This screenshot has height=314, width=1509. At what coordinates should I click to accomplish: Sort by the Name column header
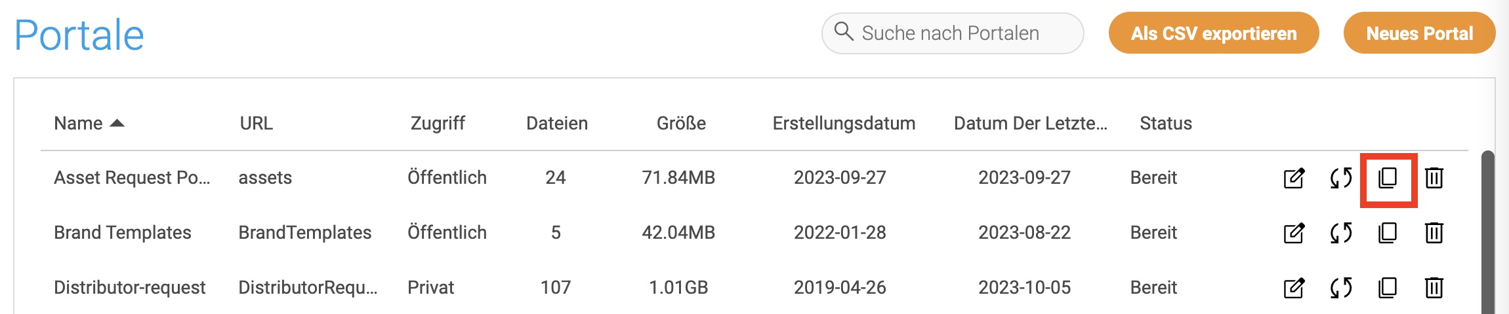[x=79, y=124]
